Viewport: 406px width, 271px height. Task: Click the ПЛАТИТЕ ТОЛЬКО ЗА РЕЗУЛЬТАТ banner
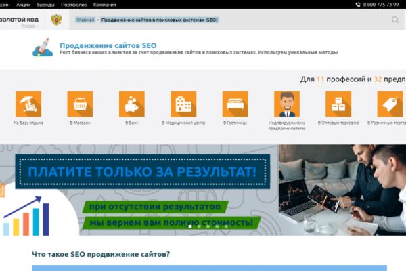(x=143, y=171)
